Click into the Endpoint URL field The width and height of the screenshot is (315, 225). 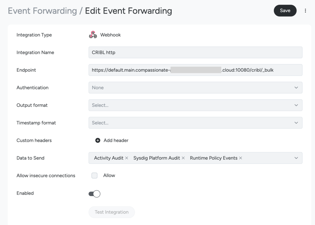[195, 70]
